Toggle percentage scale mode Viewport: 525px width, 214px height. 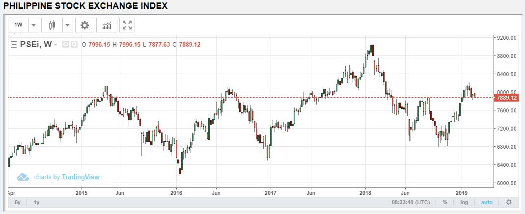click(445, 202)
